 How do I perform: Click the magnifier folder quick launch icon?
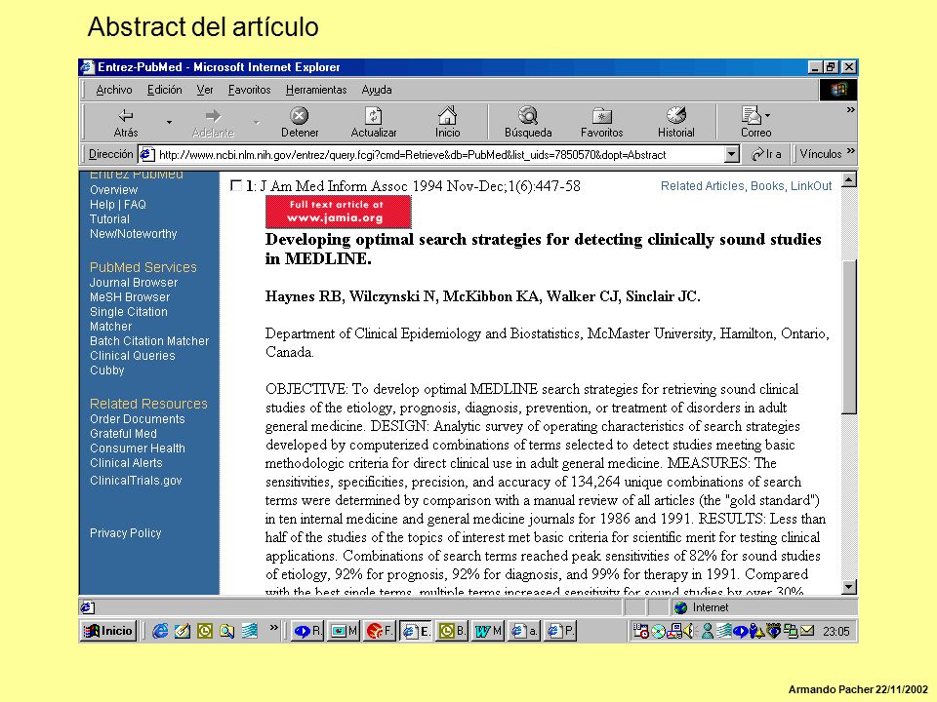(226, 631)
